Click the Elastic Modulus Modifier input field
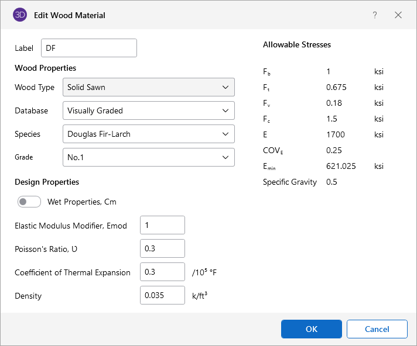This screenshot has width=417, height=346. [162, 225]
